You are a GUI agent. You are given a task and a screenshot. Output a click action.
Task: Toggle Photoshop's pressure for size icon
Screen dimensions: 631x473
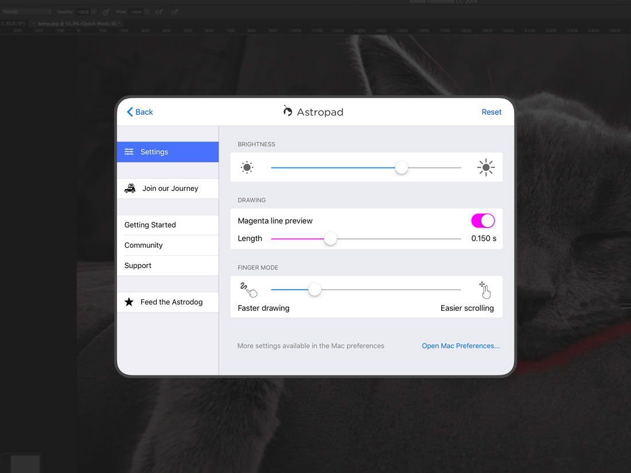[174, 12]
